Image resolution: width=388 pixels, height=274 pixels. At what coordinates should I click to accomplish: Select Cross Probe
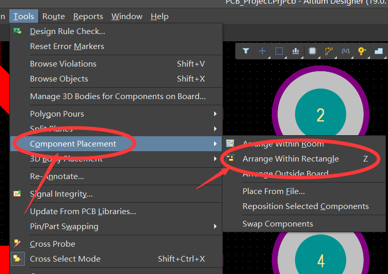coord(116,244)
